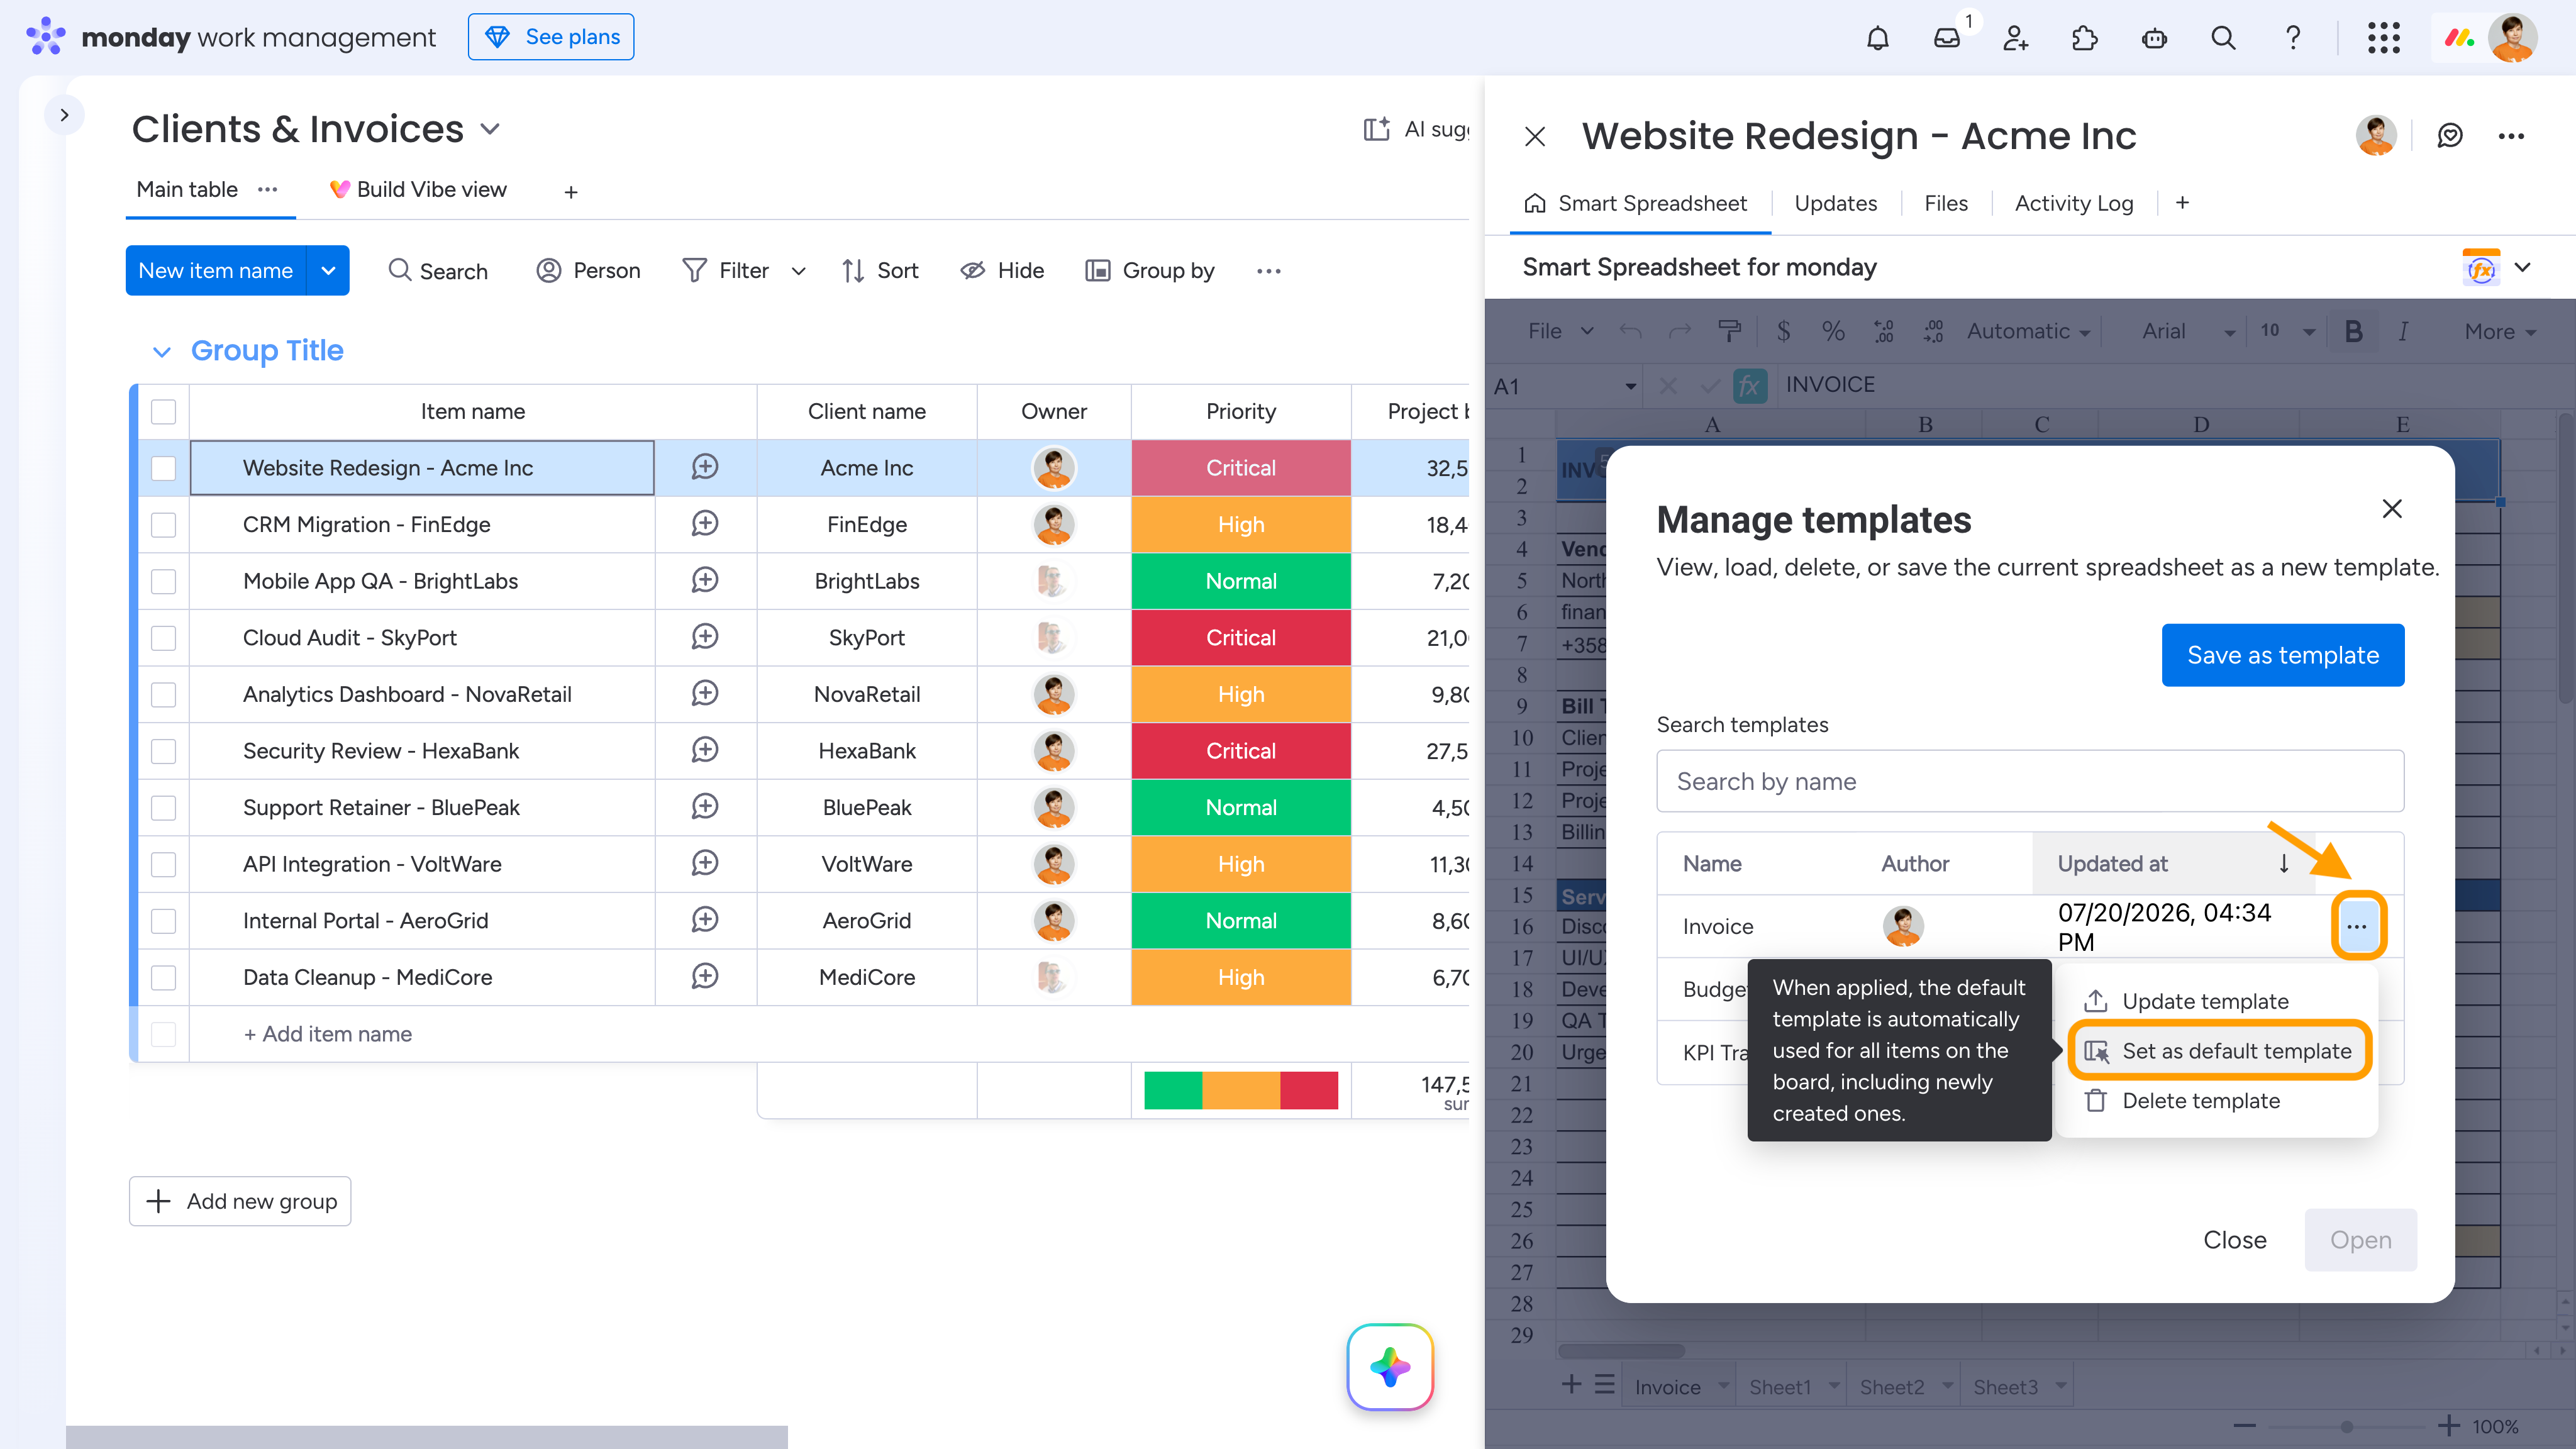The height and width of the screenshot is (1449, 2576).
Task: Close the Website Redesign item panel
Action: click(1535, 136)
